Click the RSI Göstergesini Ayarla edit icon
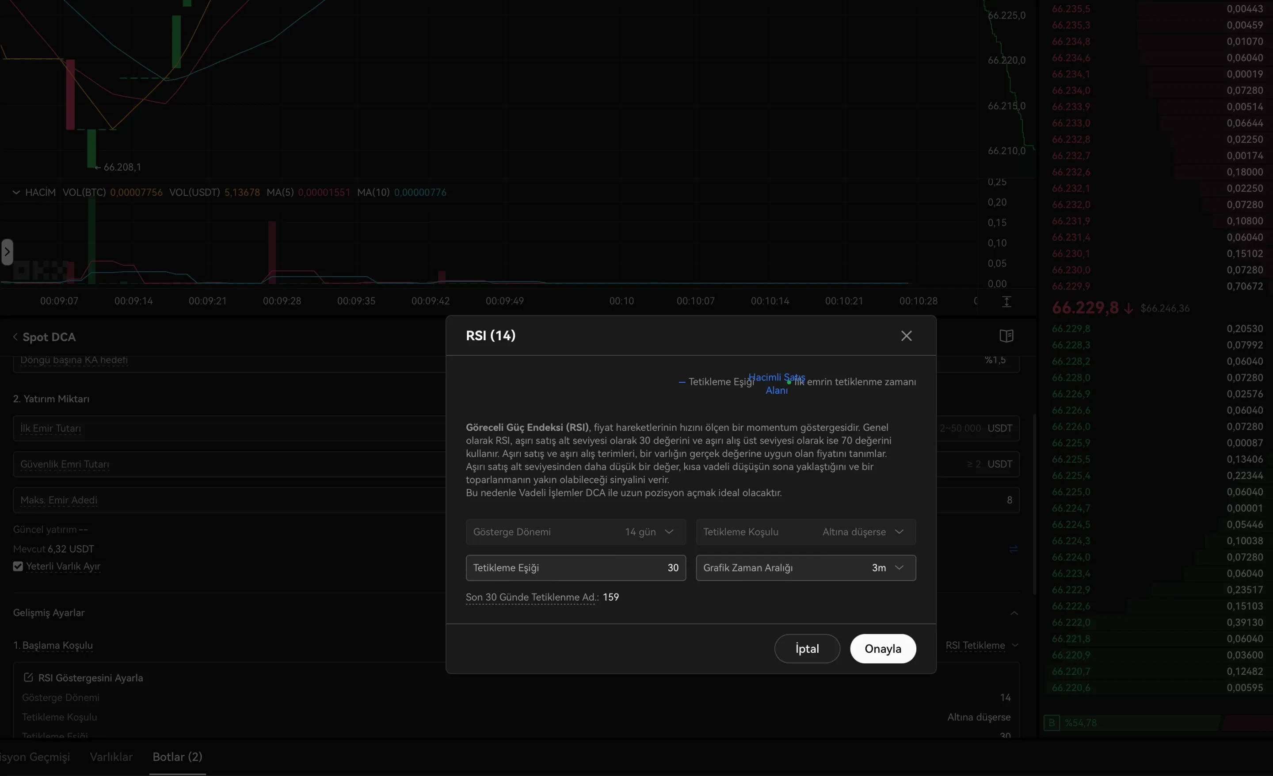The height and width of the screenshot is (776, 1273). (x=28, y=677)
